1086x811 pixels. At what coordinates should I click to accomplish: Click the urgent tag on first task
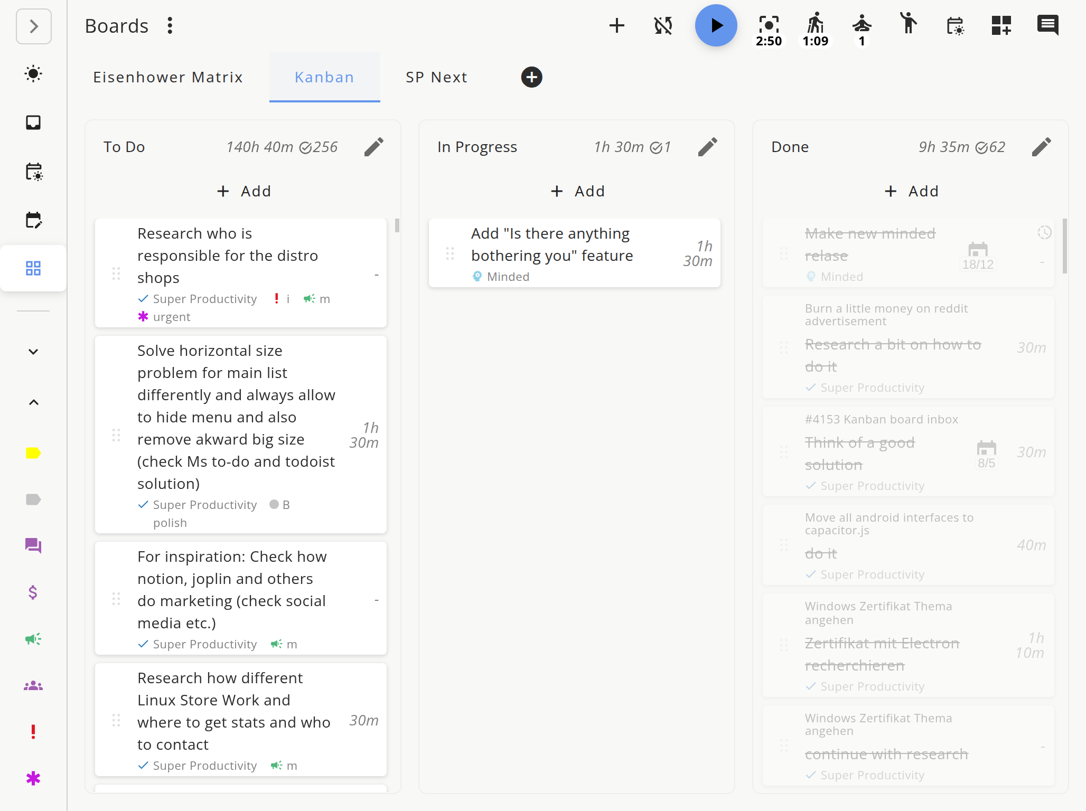pyautogui.click(x=164, y=317)
